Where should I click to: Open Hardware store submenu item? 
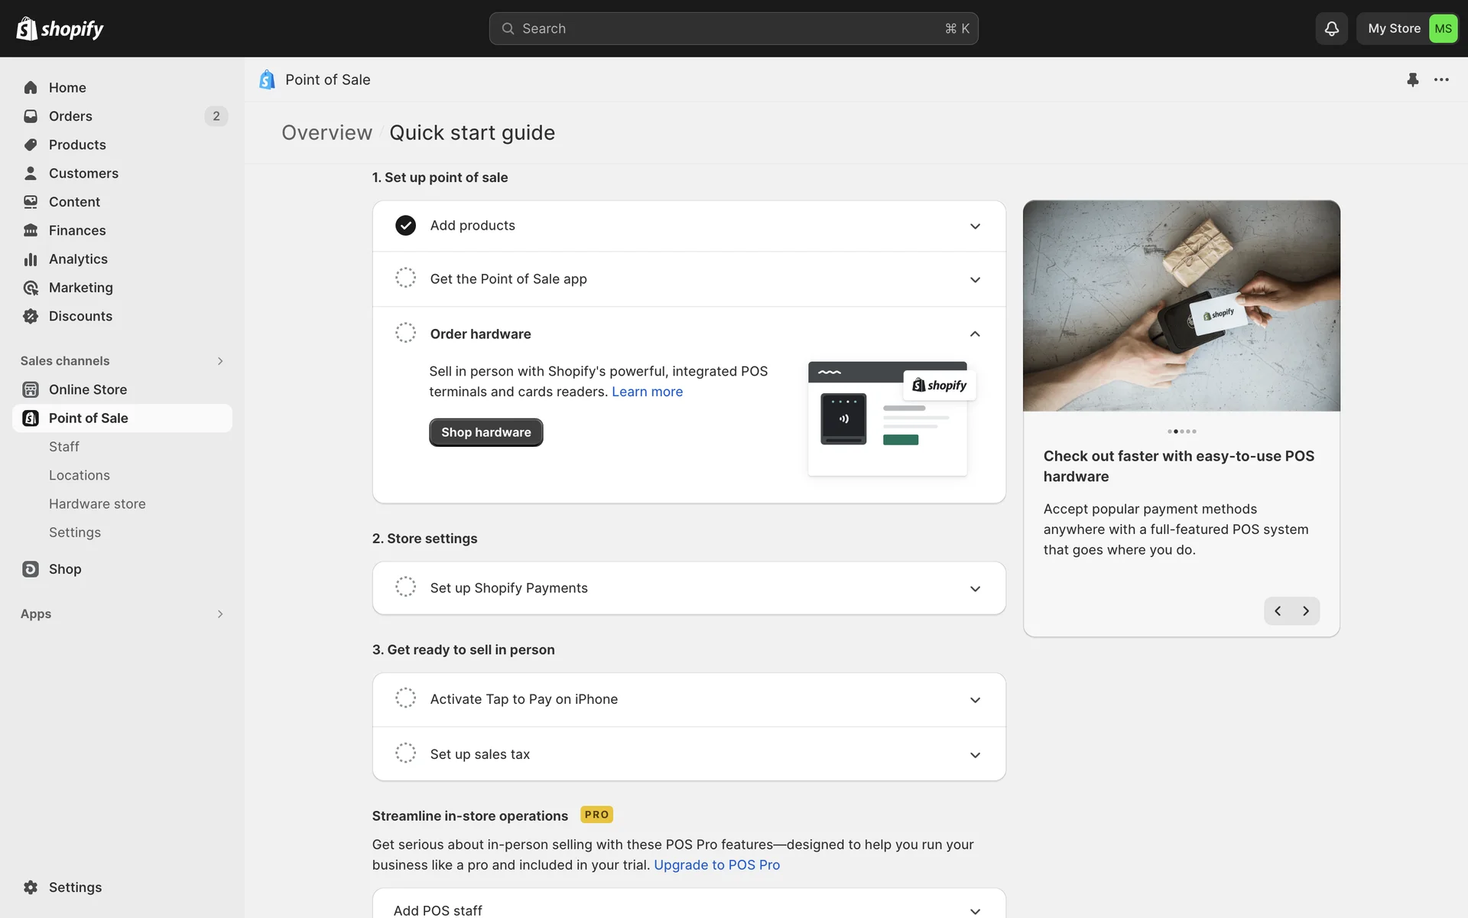(x=97, y=504)
